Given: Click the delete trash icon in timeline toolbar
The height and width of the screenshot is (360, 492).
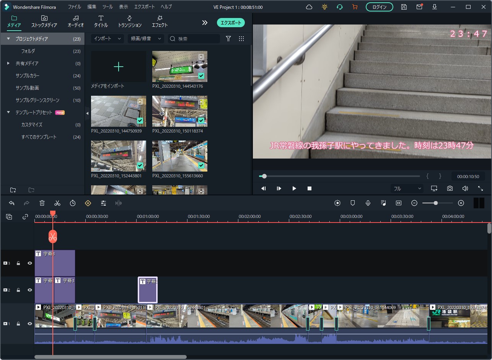Looking at the screenshot, I should point(42,203).
